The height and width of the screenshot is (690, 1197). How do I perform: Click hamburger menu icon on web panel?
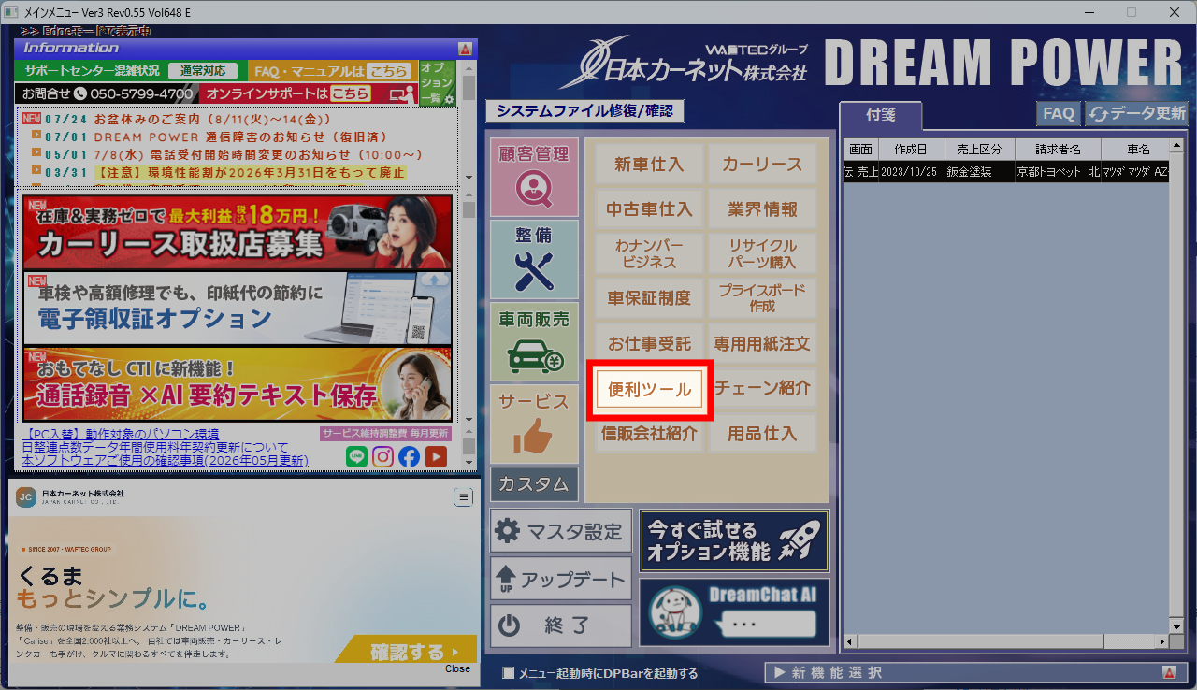tap(464, 497)
